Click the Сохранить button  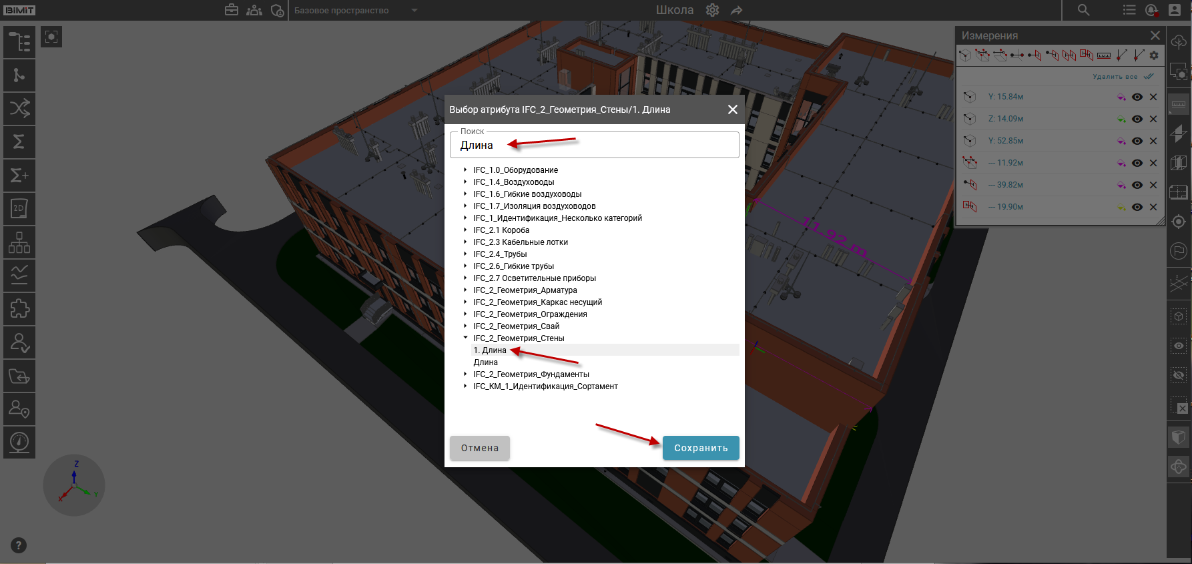tap(700, 448)
